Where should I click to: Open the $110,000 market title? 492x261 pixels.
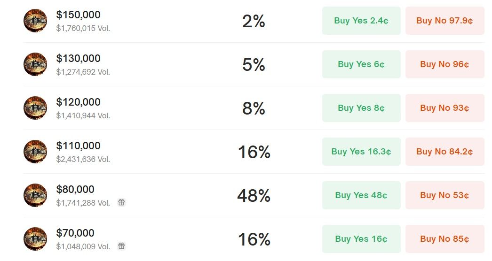(x=78, y=146)
